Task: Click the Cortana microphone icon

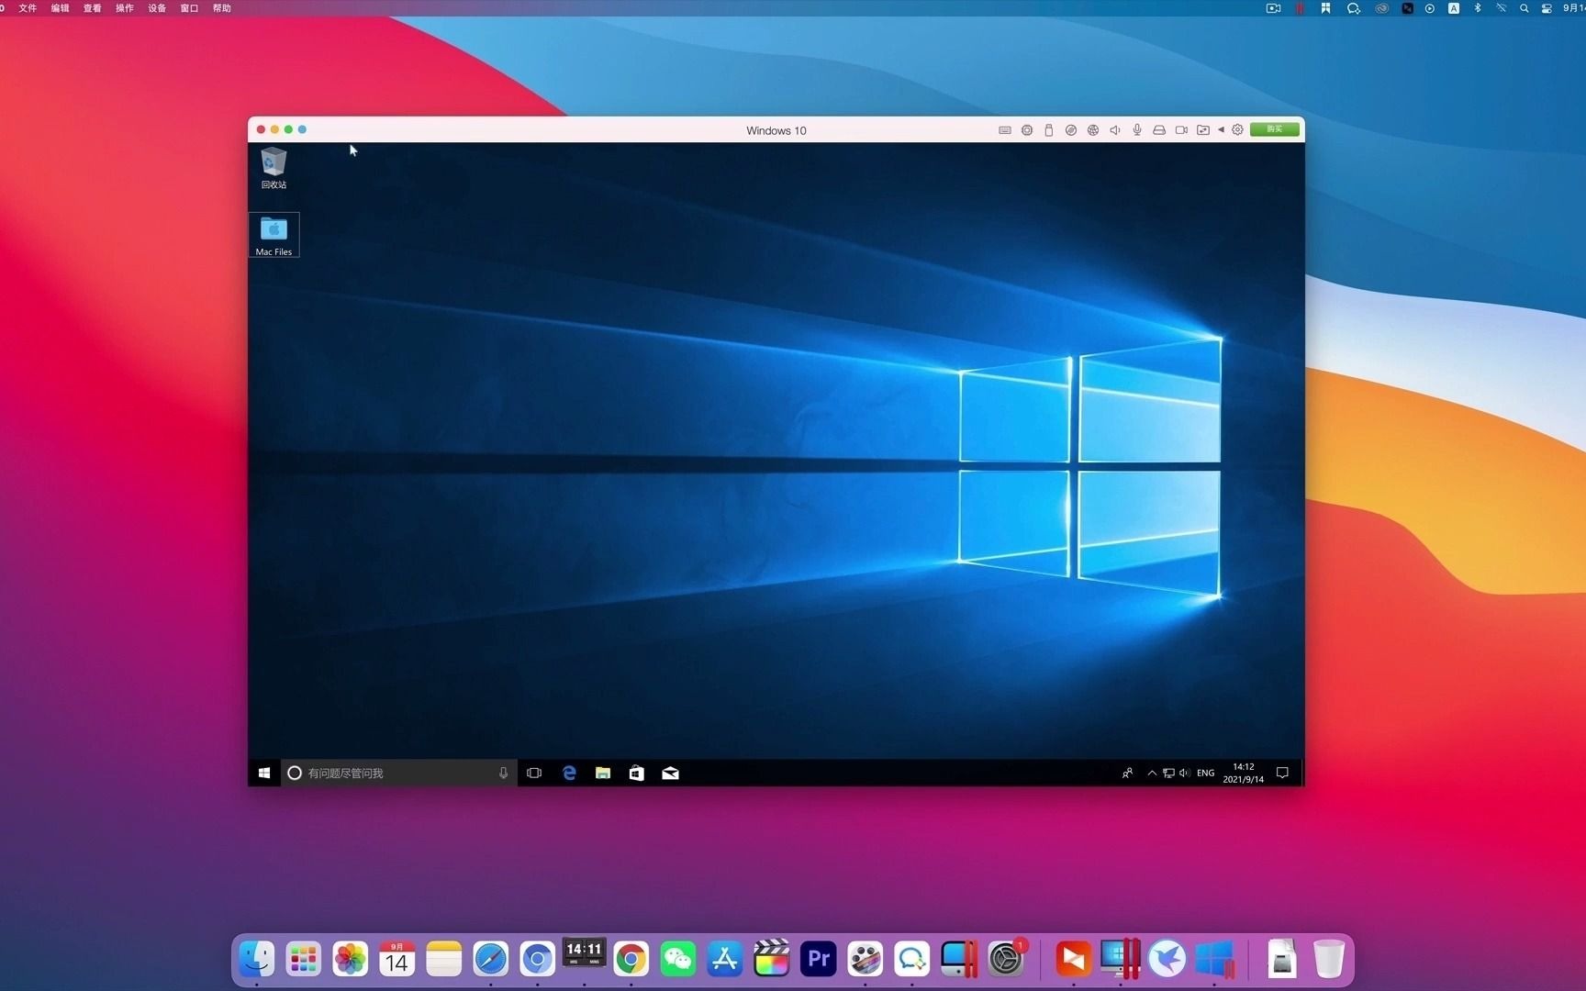Action: 503,774
